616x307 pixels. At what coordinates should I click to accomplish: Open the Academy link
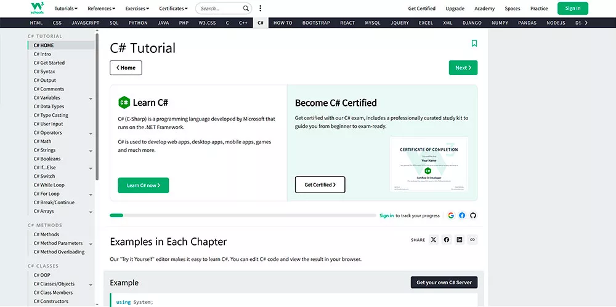pos(484,8)
